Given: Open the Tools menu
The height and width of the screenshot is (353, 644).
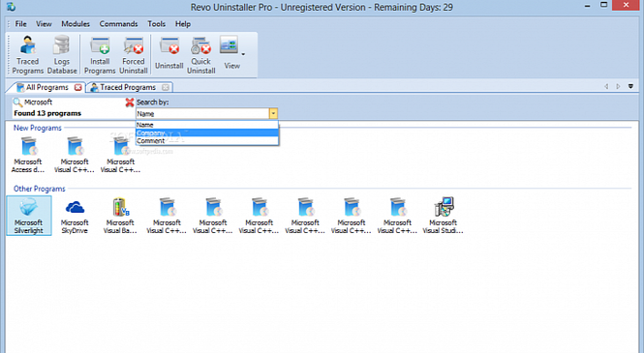Looking at the screenshot, I should coord(156,24).
